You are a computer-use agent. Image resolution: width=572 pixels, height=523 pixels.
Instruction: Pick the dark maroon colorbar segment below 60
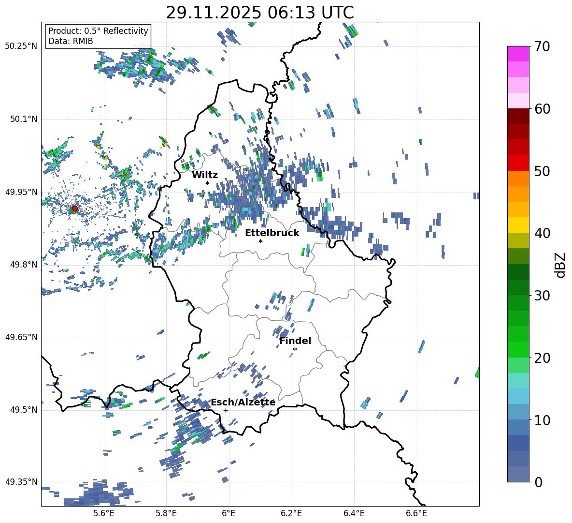coord(518,116)
